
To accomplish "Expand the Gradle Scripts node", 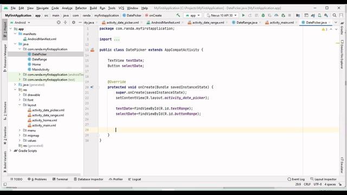I will 10,151.
